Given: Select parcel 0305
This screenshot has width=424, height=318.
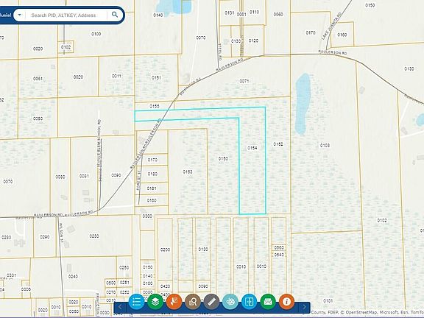Looking at the screenshot, I should (26, 289).
